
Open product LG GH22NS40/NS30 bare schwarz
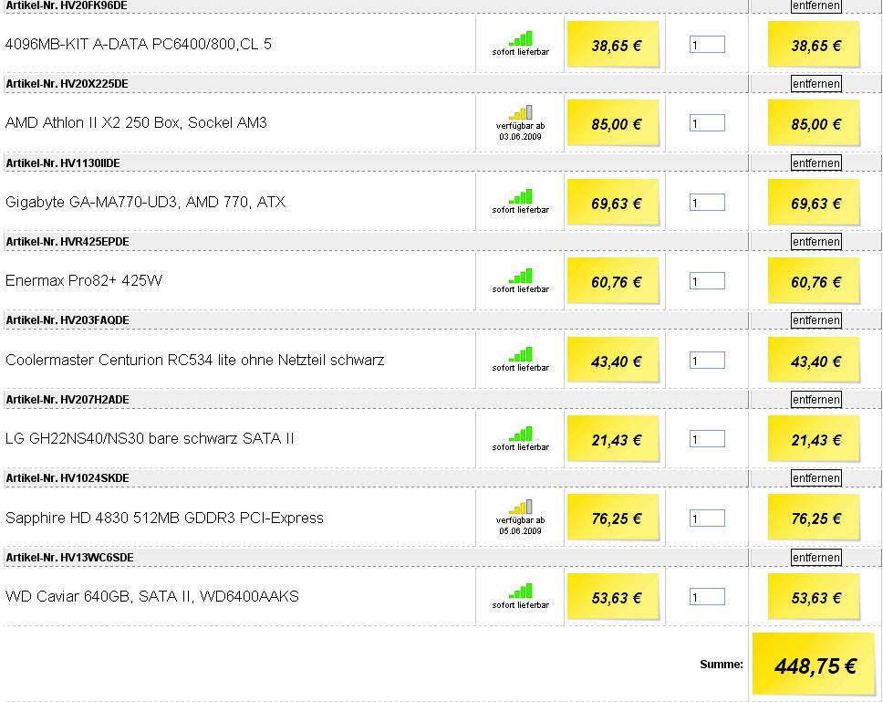pyautogui.click(x=150, y=438)
